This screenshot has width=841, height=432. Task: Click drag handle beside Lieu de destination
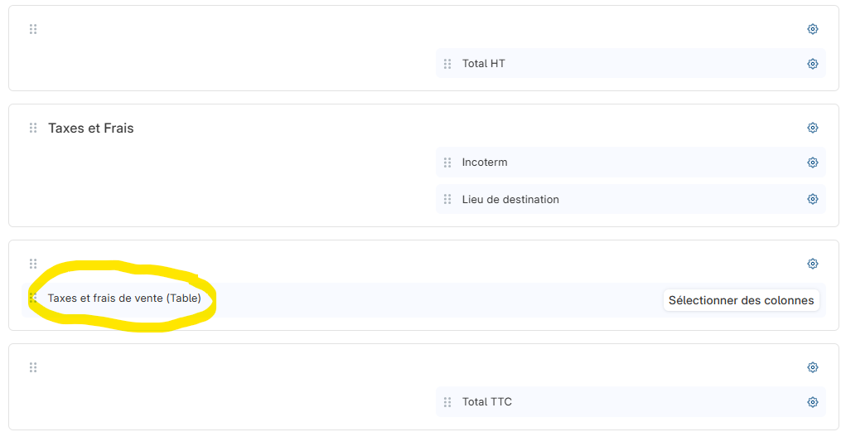447,199
